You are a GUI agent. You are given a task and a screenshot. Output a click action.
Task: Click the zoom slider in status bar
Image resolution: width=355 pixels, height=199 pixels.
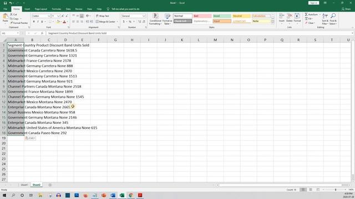336,190
